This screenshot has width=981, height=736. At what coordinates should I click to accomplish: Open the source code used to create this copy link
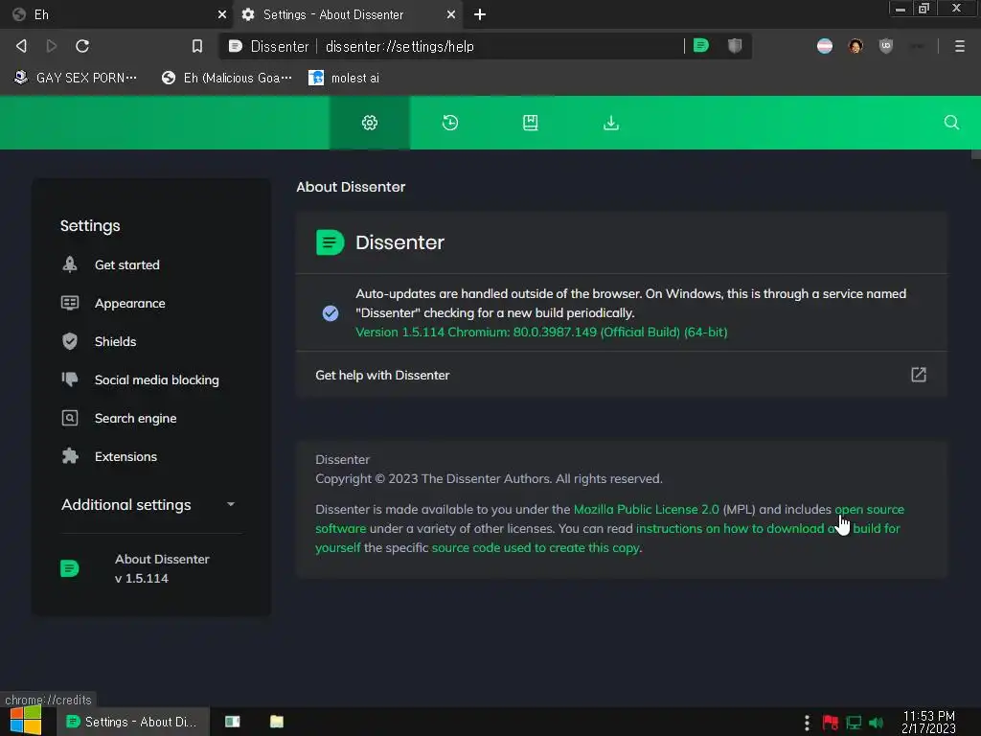(536, 547)
